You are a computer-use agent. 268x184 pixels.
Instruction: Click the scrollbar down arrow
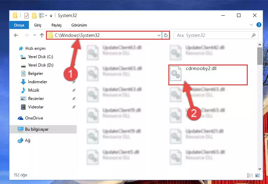point(260,169)
